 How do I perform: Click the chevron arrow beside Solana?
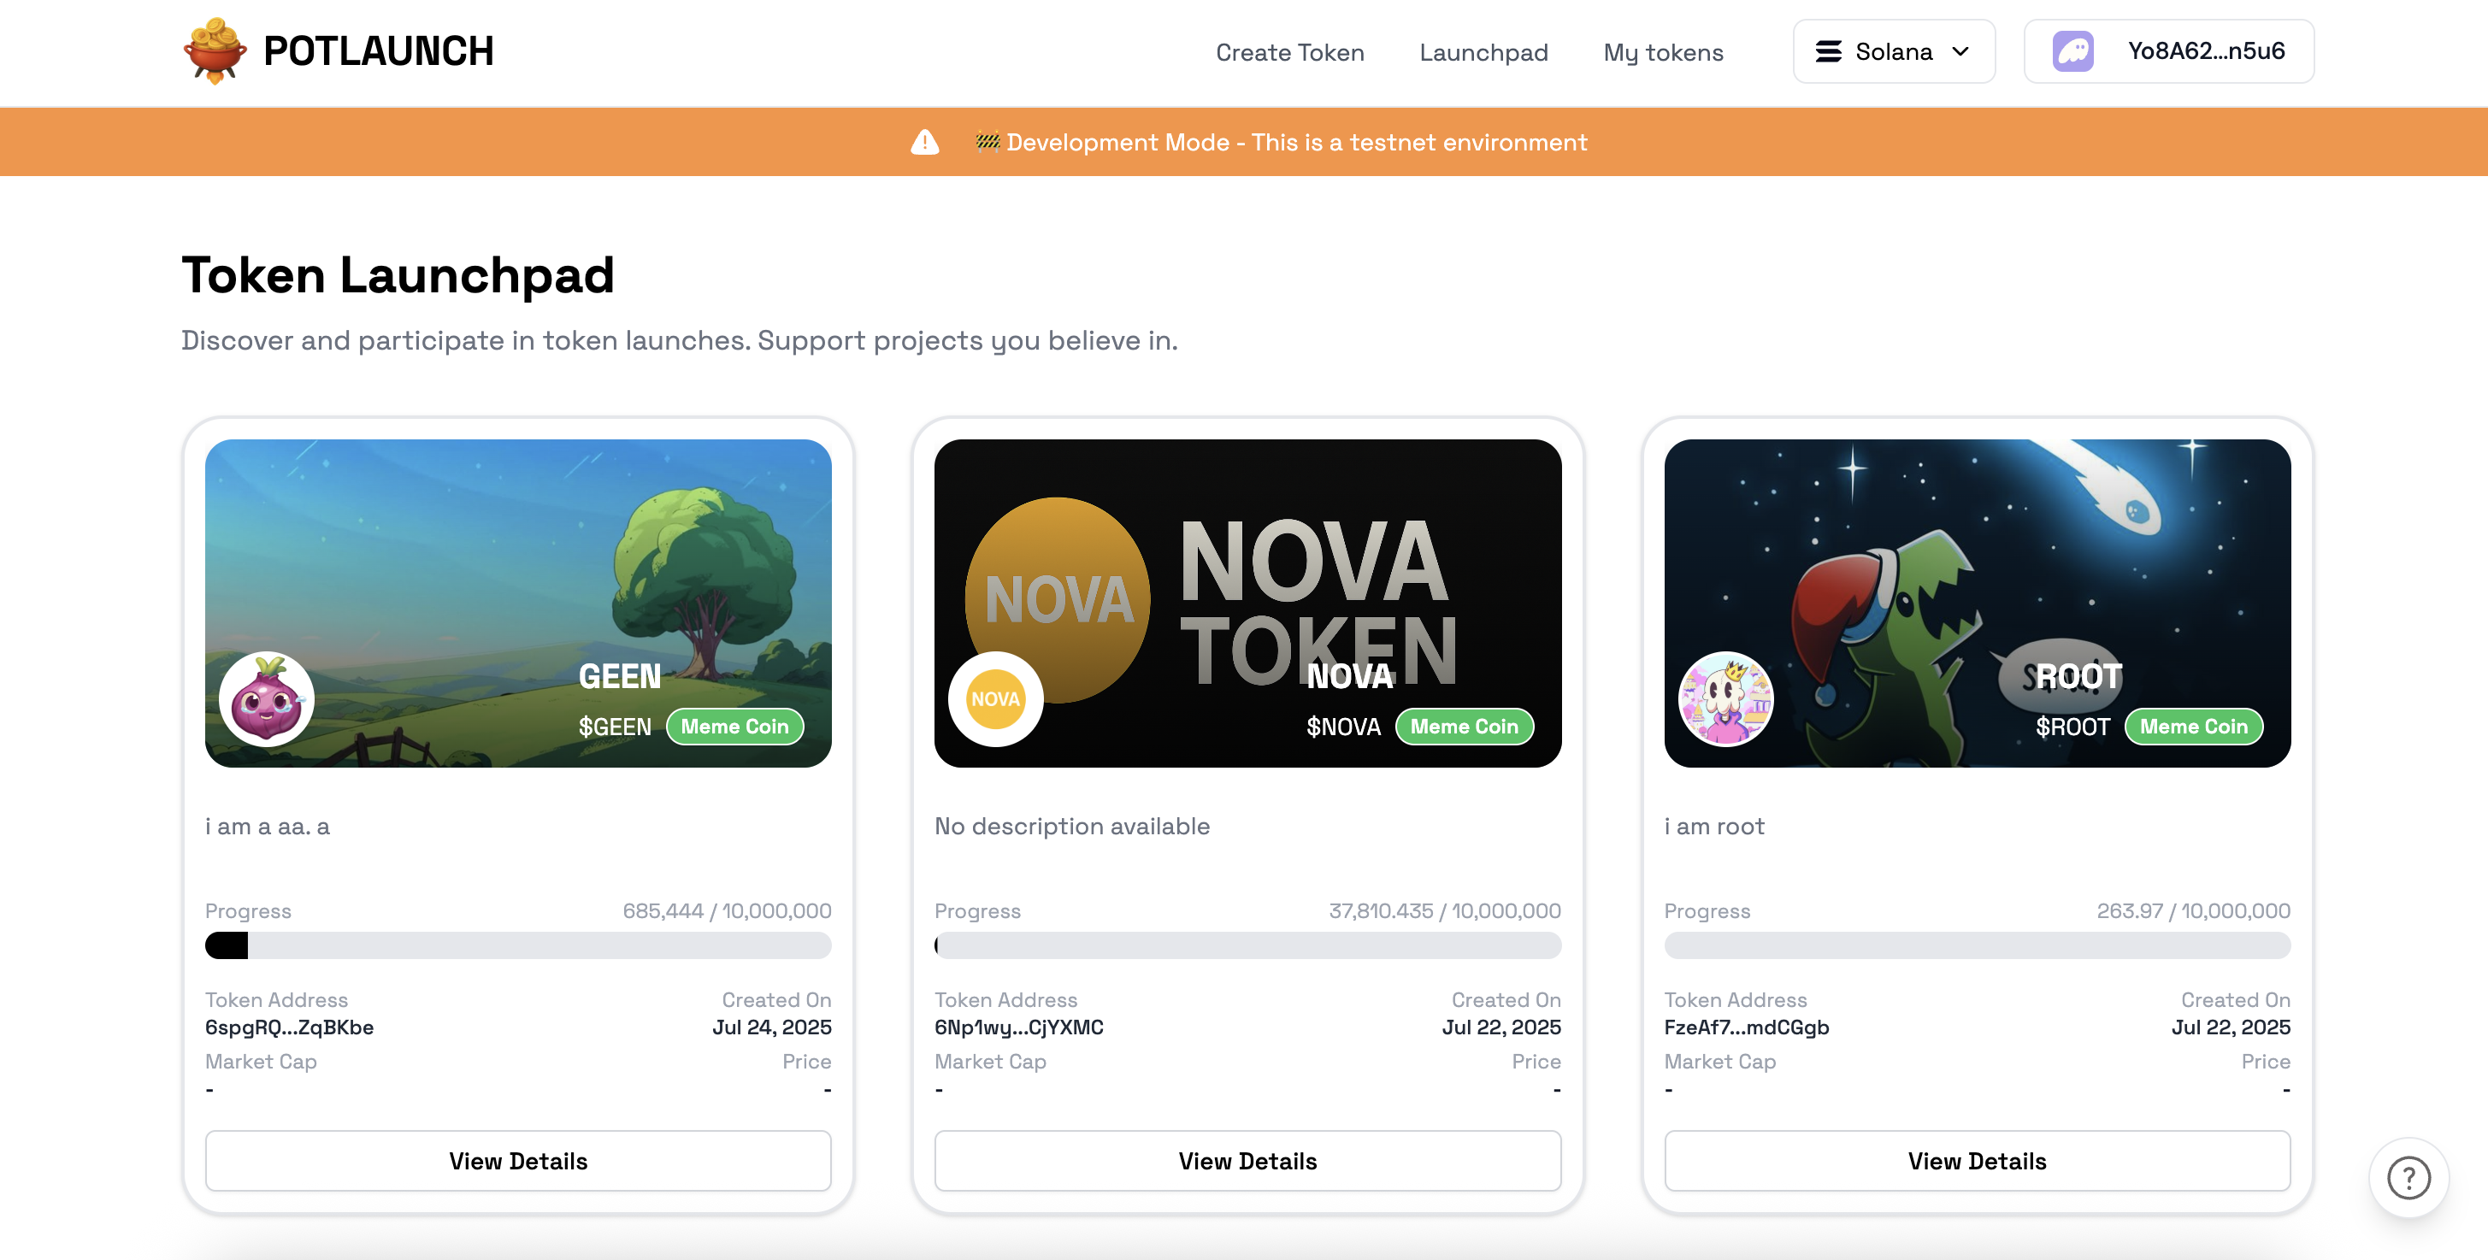1960,51
